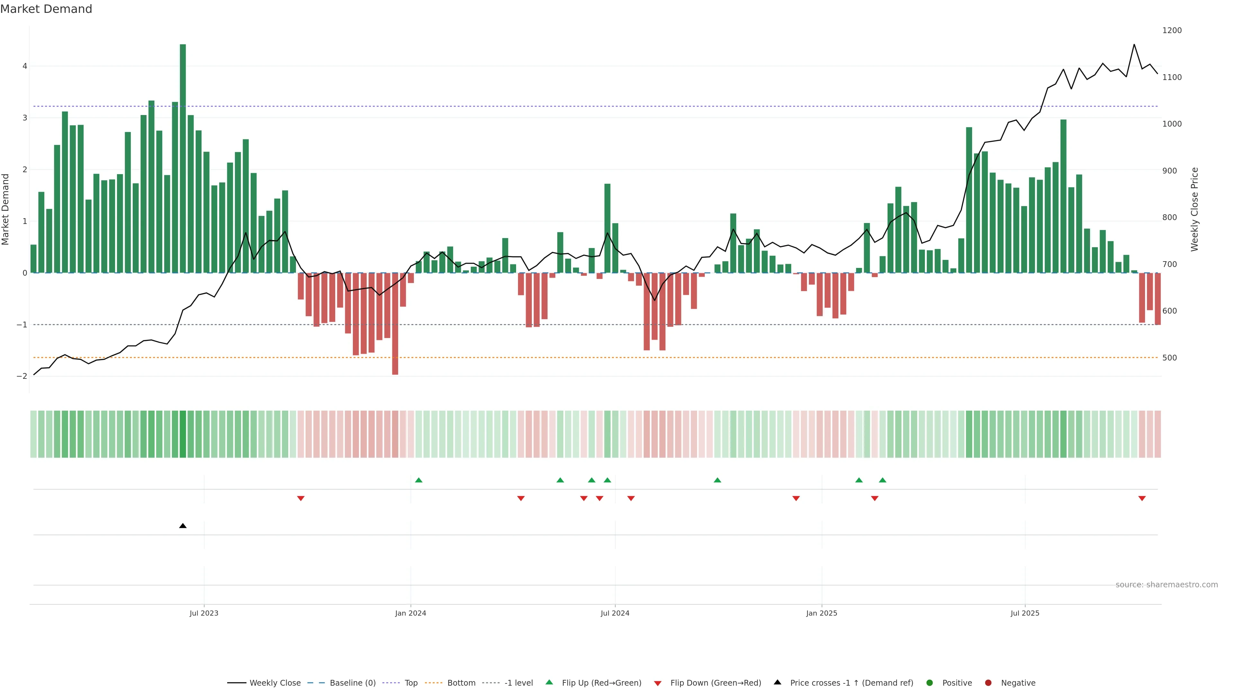This screenshot has width=1234, height=694.
Task: Hide the Top dotted line via legend
Action: point(411,683)
